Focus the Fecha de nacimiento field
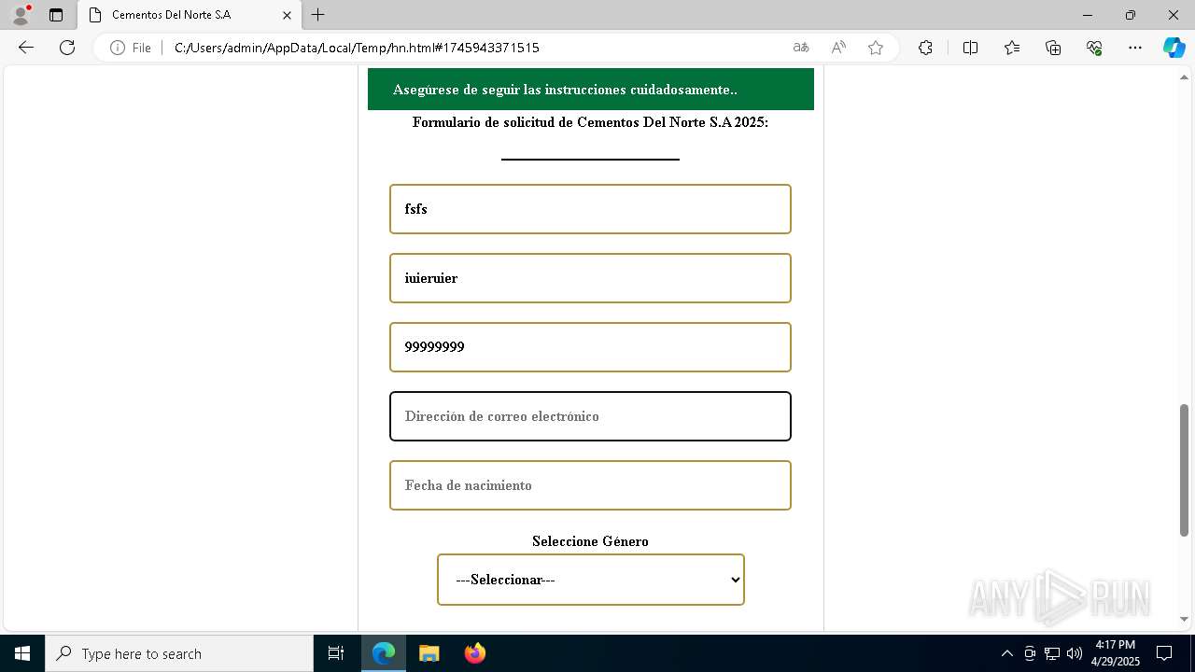1195x672 pixels. coord(590,485)
